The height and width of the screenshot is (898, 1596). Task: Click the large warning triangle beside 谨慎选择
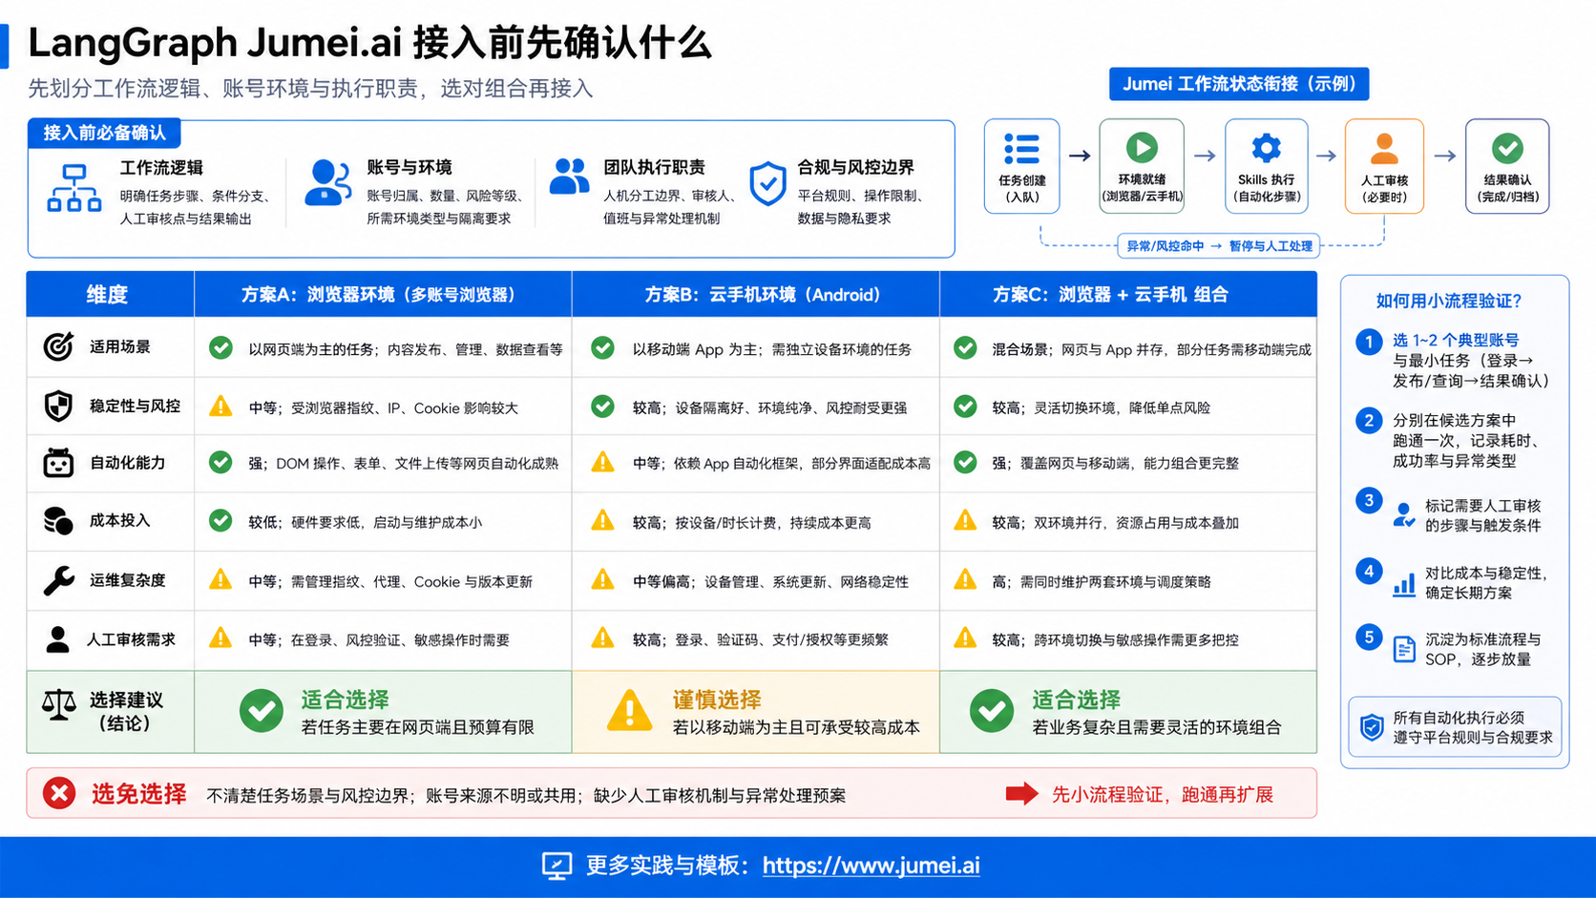point(629,711)
